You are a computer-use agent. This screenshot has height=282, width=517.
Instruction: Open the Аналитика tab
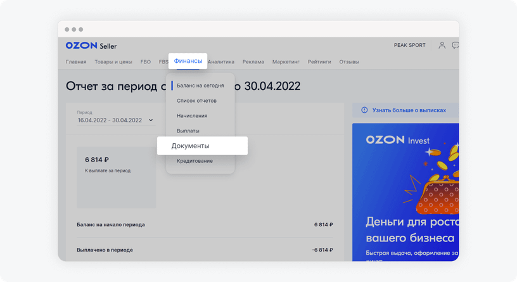(x=221, y=61)
